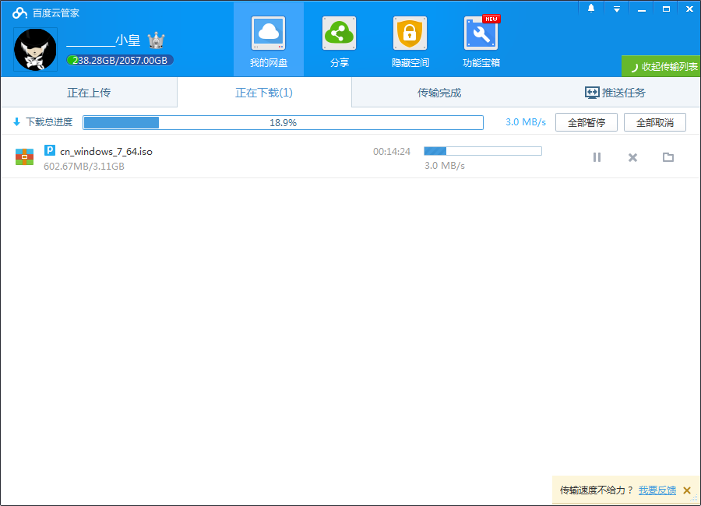Open the 分享 share icon
The height and width of the screenshot is (506, 701).
340,33
